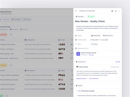Select the Michael Kane person chip

(96, 36)
